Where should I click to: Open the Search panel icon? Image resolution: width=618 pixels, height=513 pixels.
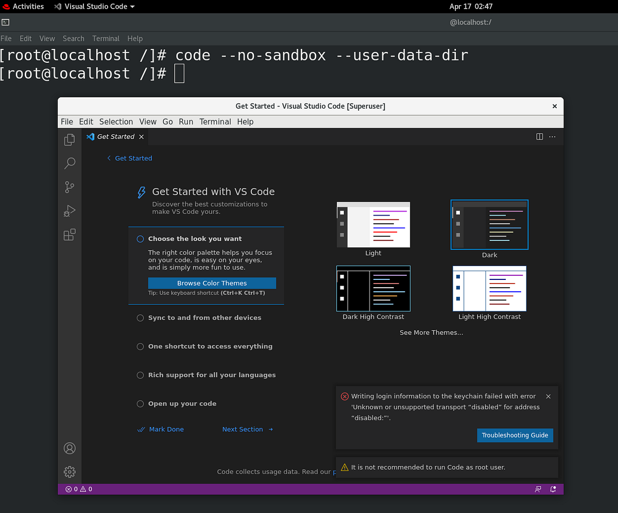click(69, 163)
